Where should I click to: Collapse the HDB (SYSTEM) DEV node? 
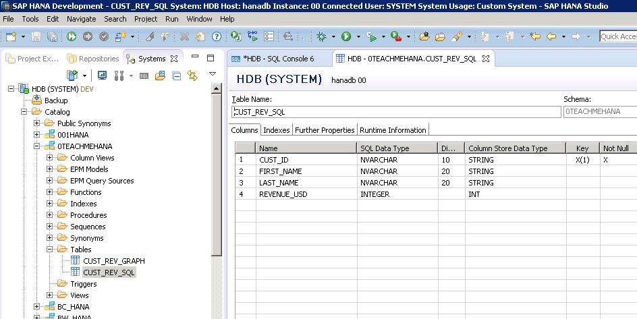[11, 88]
